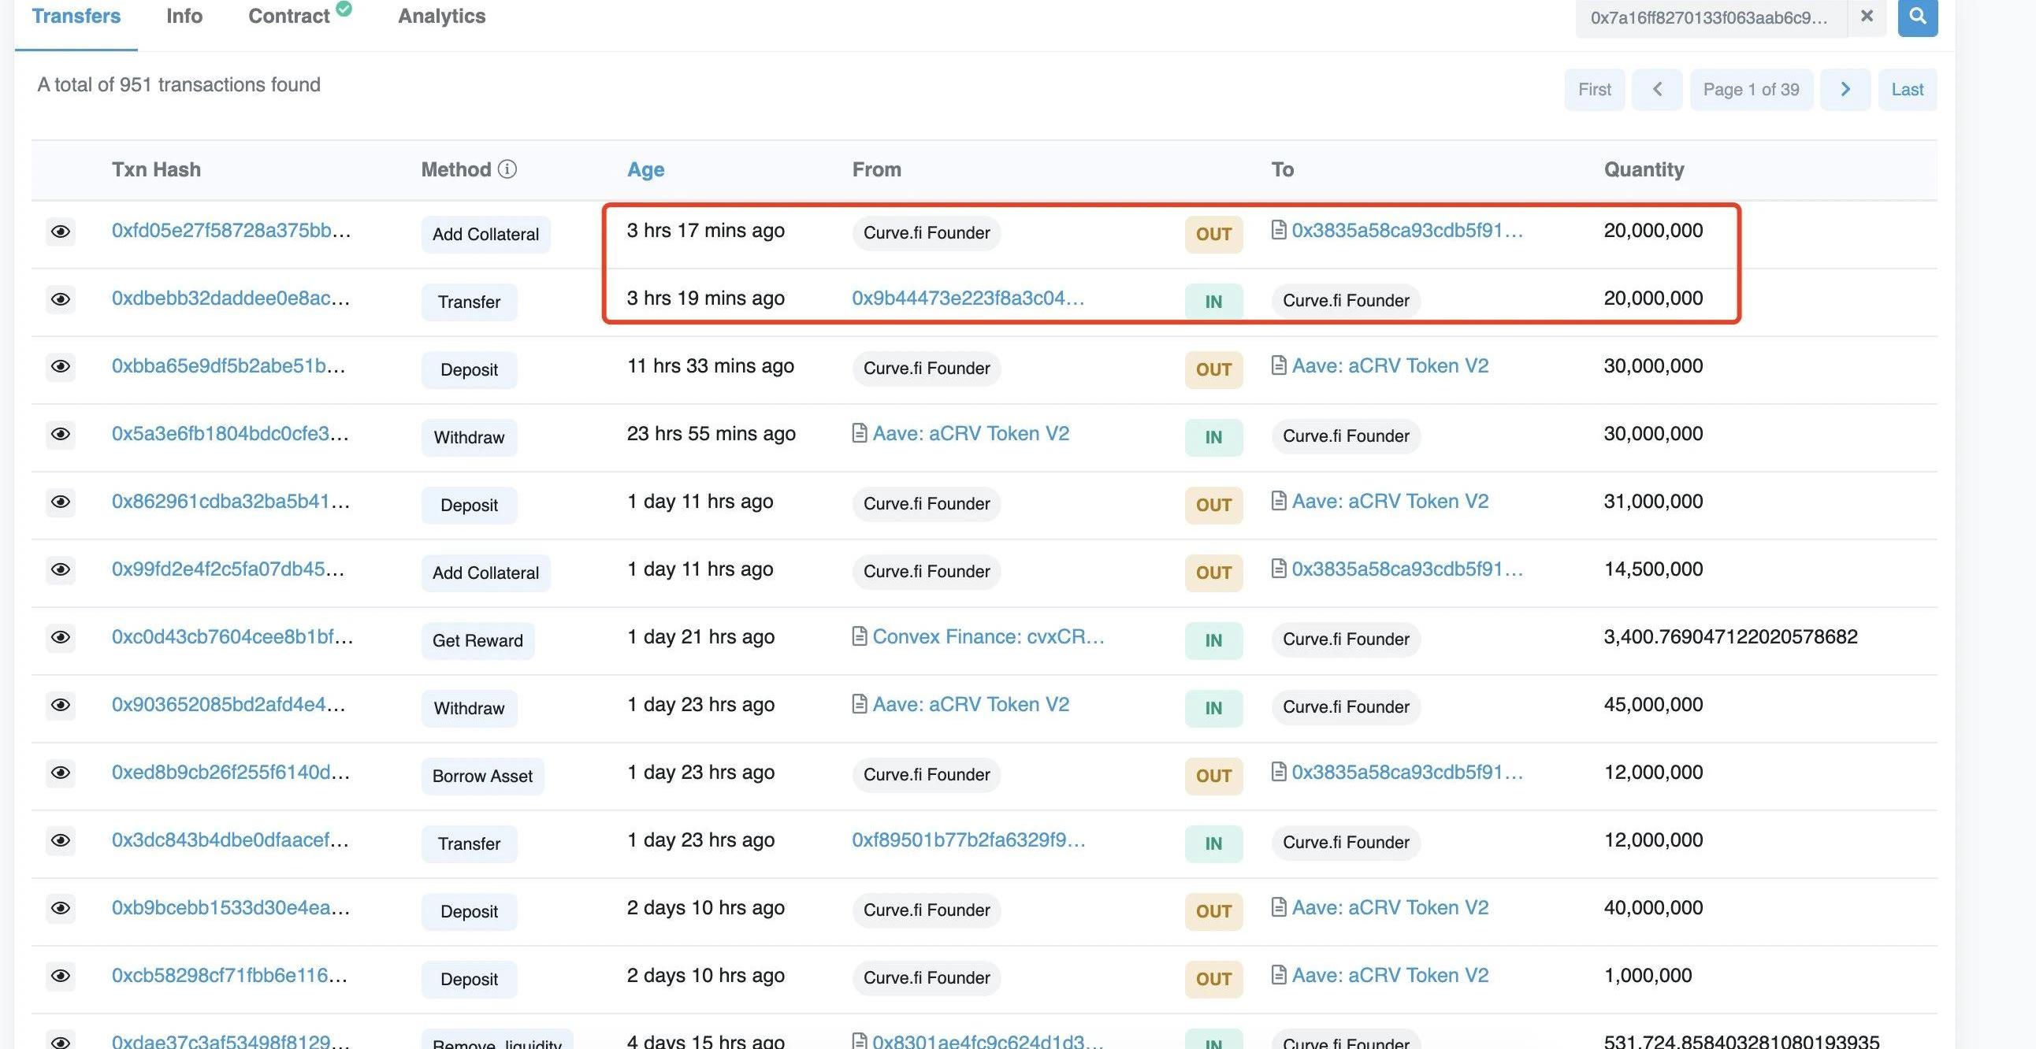Image resolution: width=2036 pixels, height=1049 pixels.
Task: Click the Method column info icon
Action: point(507,169)
